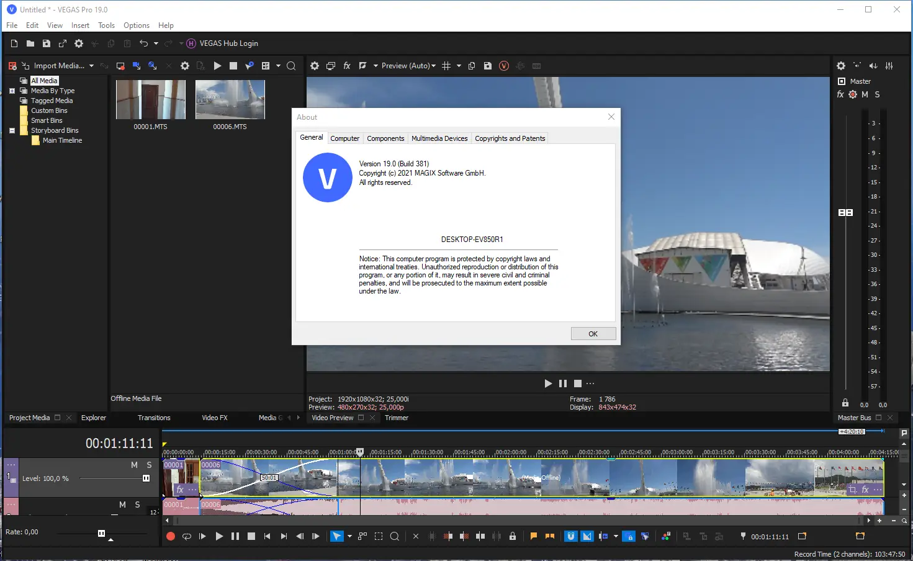Open Video Preview settings gear
The image size is (913, 561).
[x=315, y=66]
